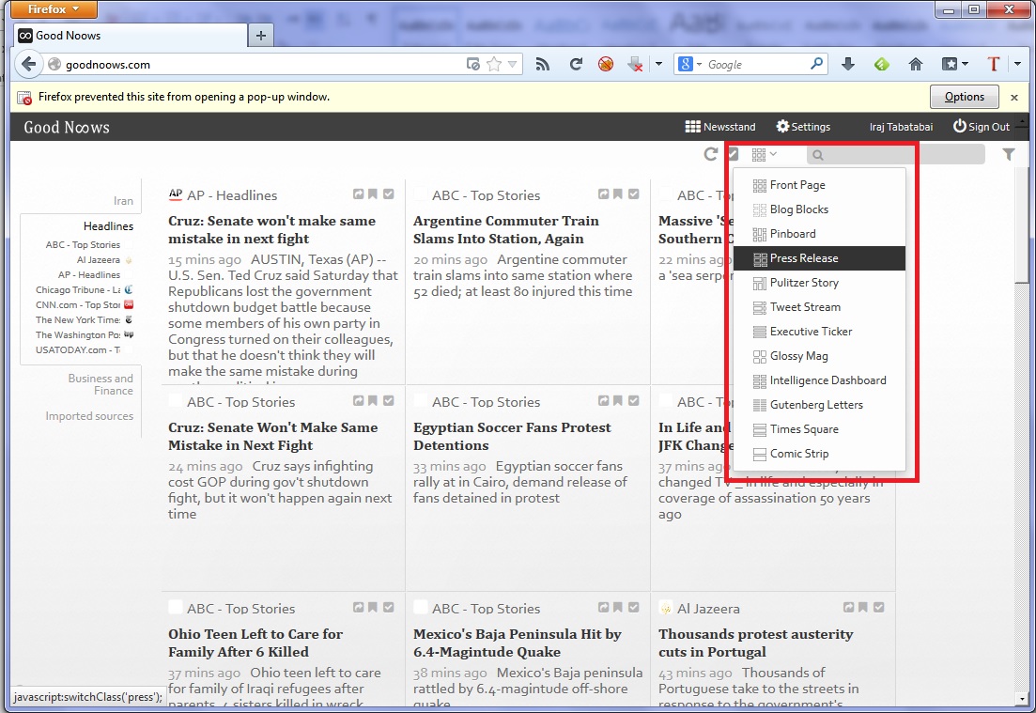The width and height of the screenshot is (1036, 713).
Task: Open the Firefox application menu button
Action: click(54, 9)
